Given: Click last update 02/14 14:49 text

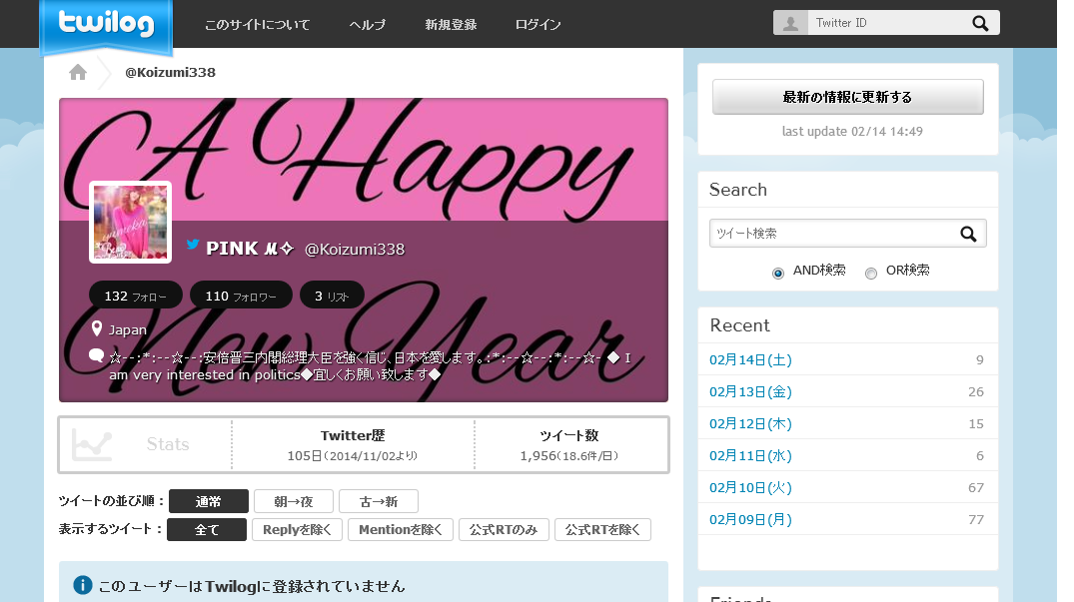Looking at the screenshot, I should pos(852,132).
